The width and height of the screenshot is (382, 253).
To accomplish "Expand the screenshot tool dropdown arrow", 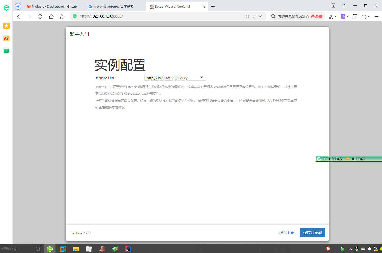I will [336, 17].
